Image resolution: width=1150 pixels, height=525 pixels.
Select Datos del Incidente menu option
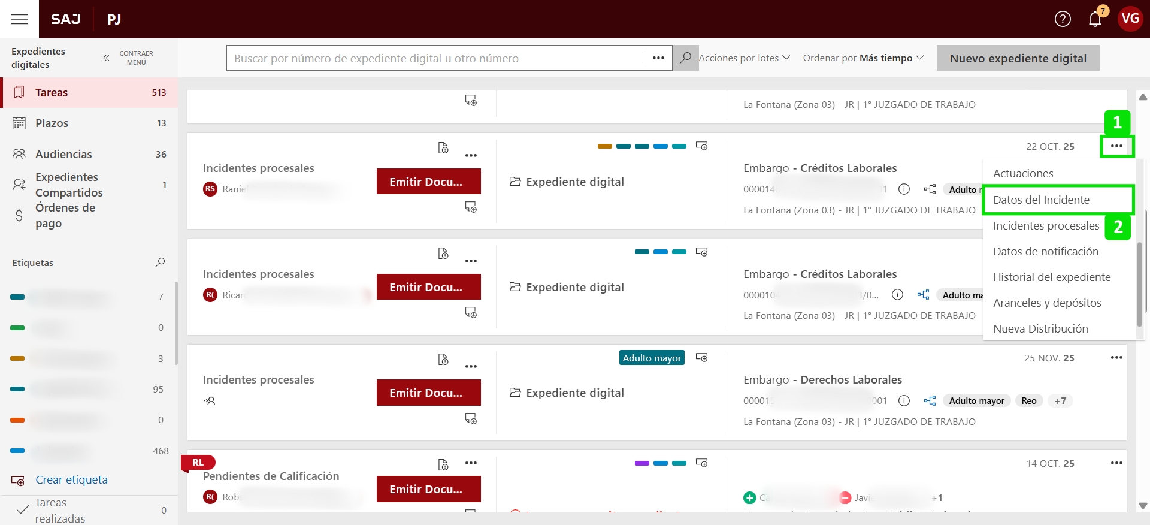pyautogui.click(x=1041, y=200)
